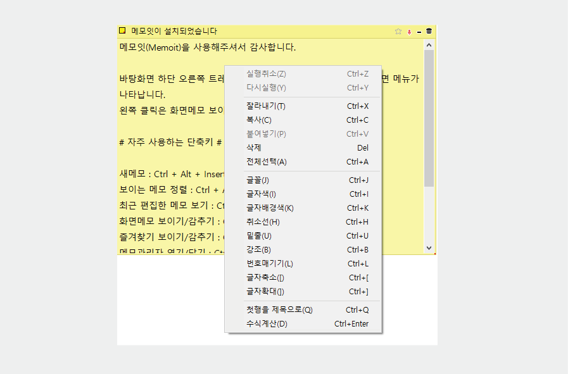Click the yellow color square in memo title bar

[122, 30]
